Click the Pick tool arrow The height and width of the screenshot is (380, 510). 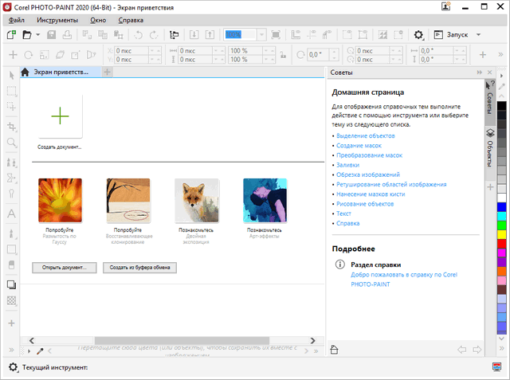click(11, 75)
